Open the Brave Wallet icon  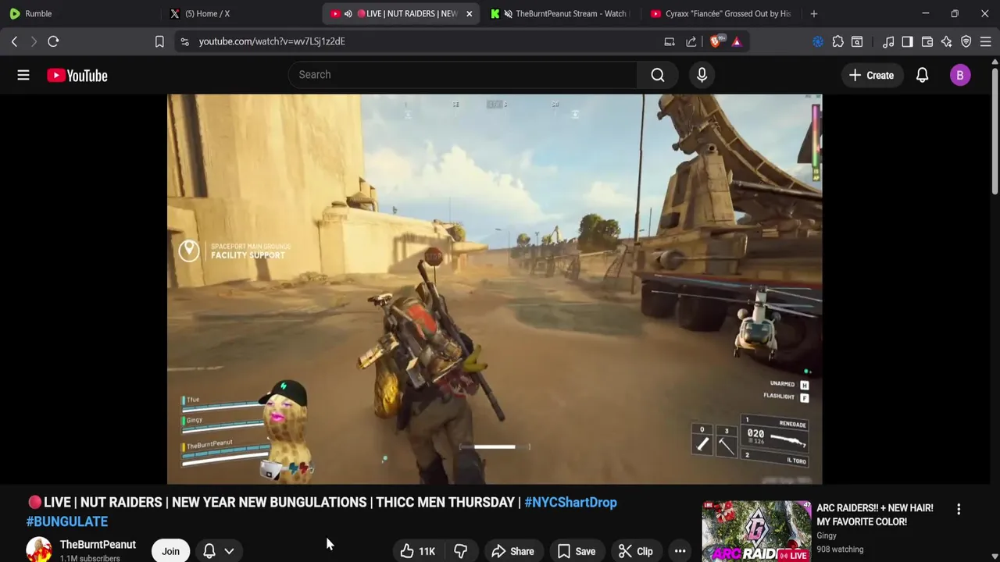tap(927, 41)
